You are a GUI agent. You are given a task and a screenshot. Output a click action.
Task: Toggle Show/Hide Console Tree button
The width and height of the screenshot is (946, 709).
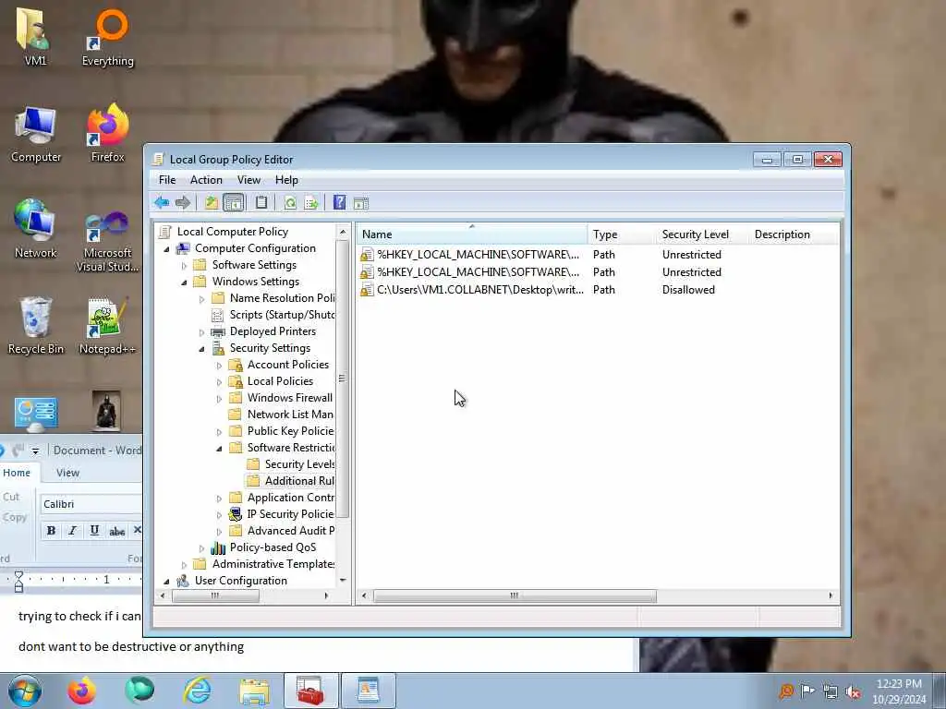pos(234,202)
